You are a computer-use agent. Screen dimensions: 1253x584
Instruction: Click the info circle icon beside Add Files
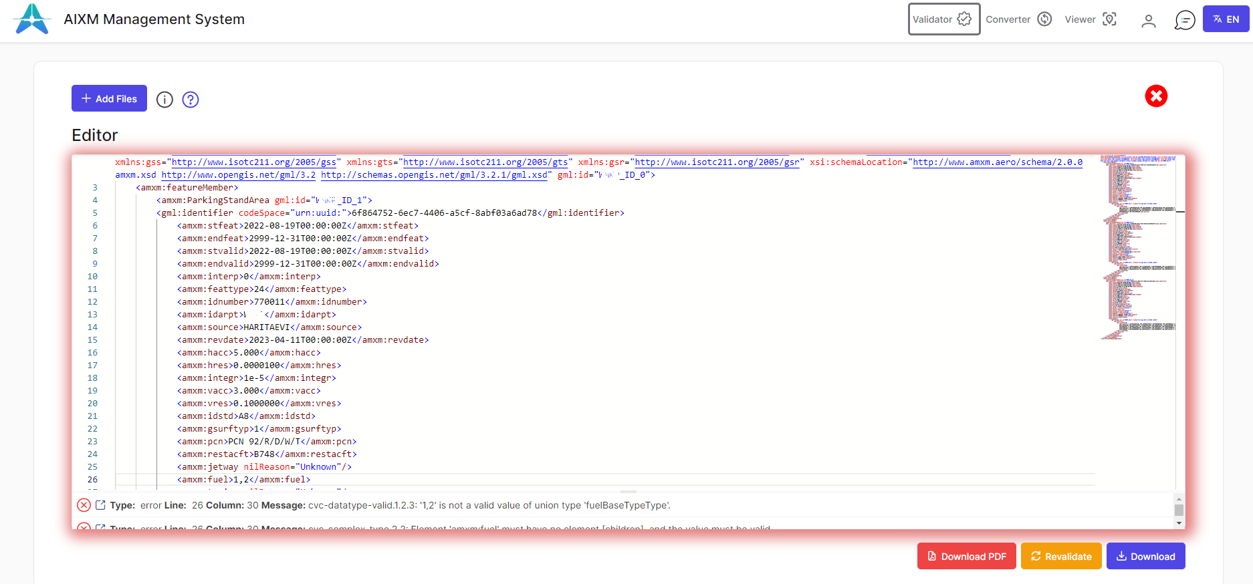coord(164,100)
